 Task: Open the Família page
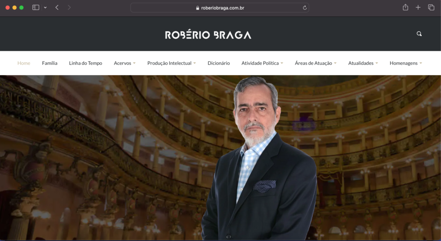tap(50, 63)
